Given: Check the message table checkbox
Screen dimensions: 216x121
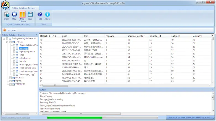Looking at the screenshot, I should [14, 48].
